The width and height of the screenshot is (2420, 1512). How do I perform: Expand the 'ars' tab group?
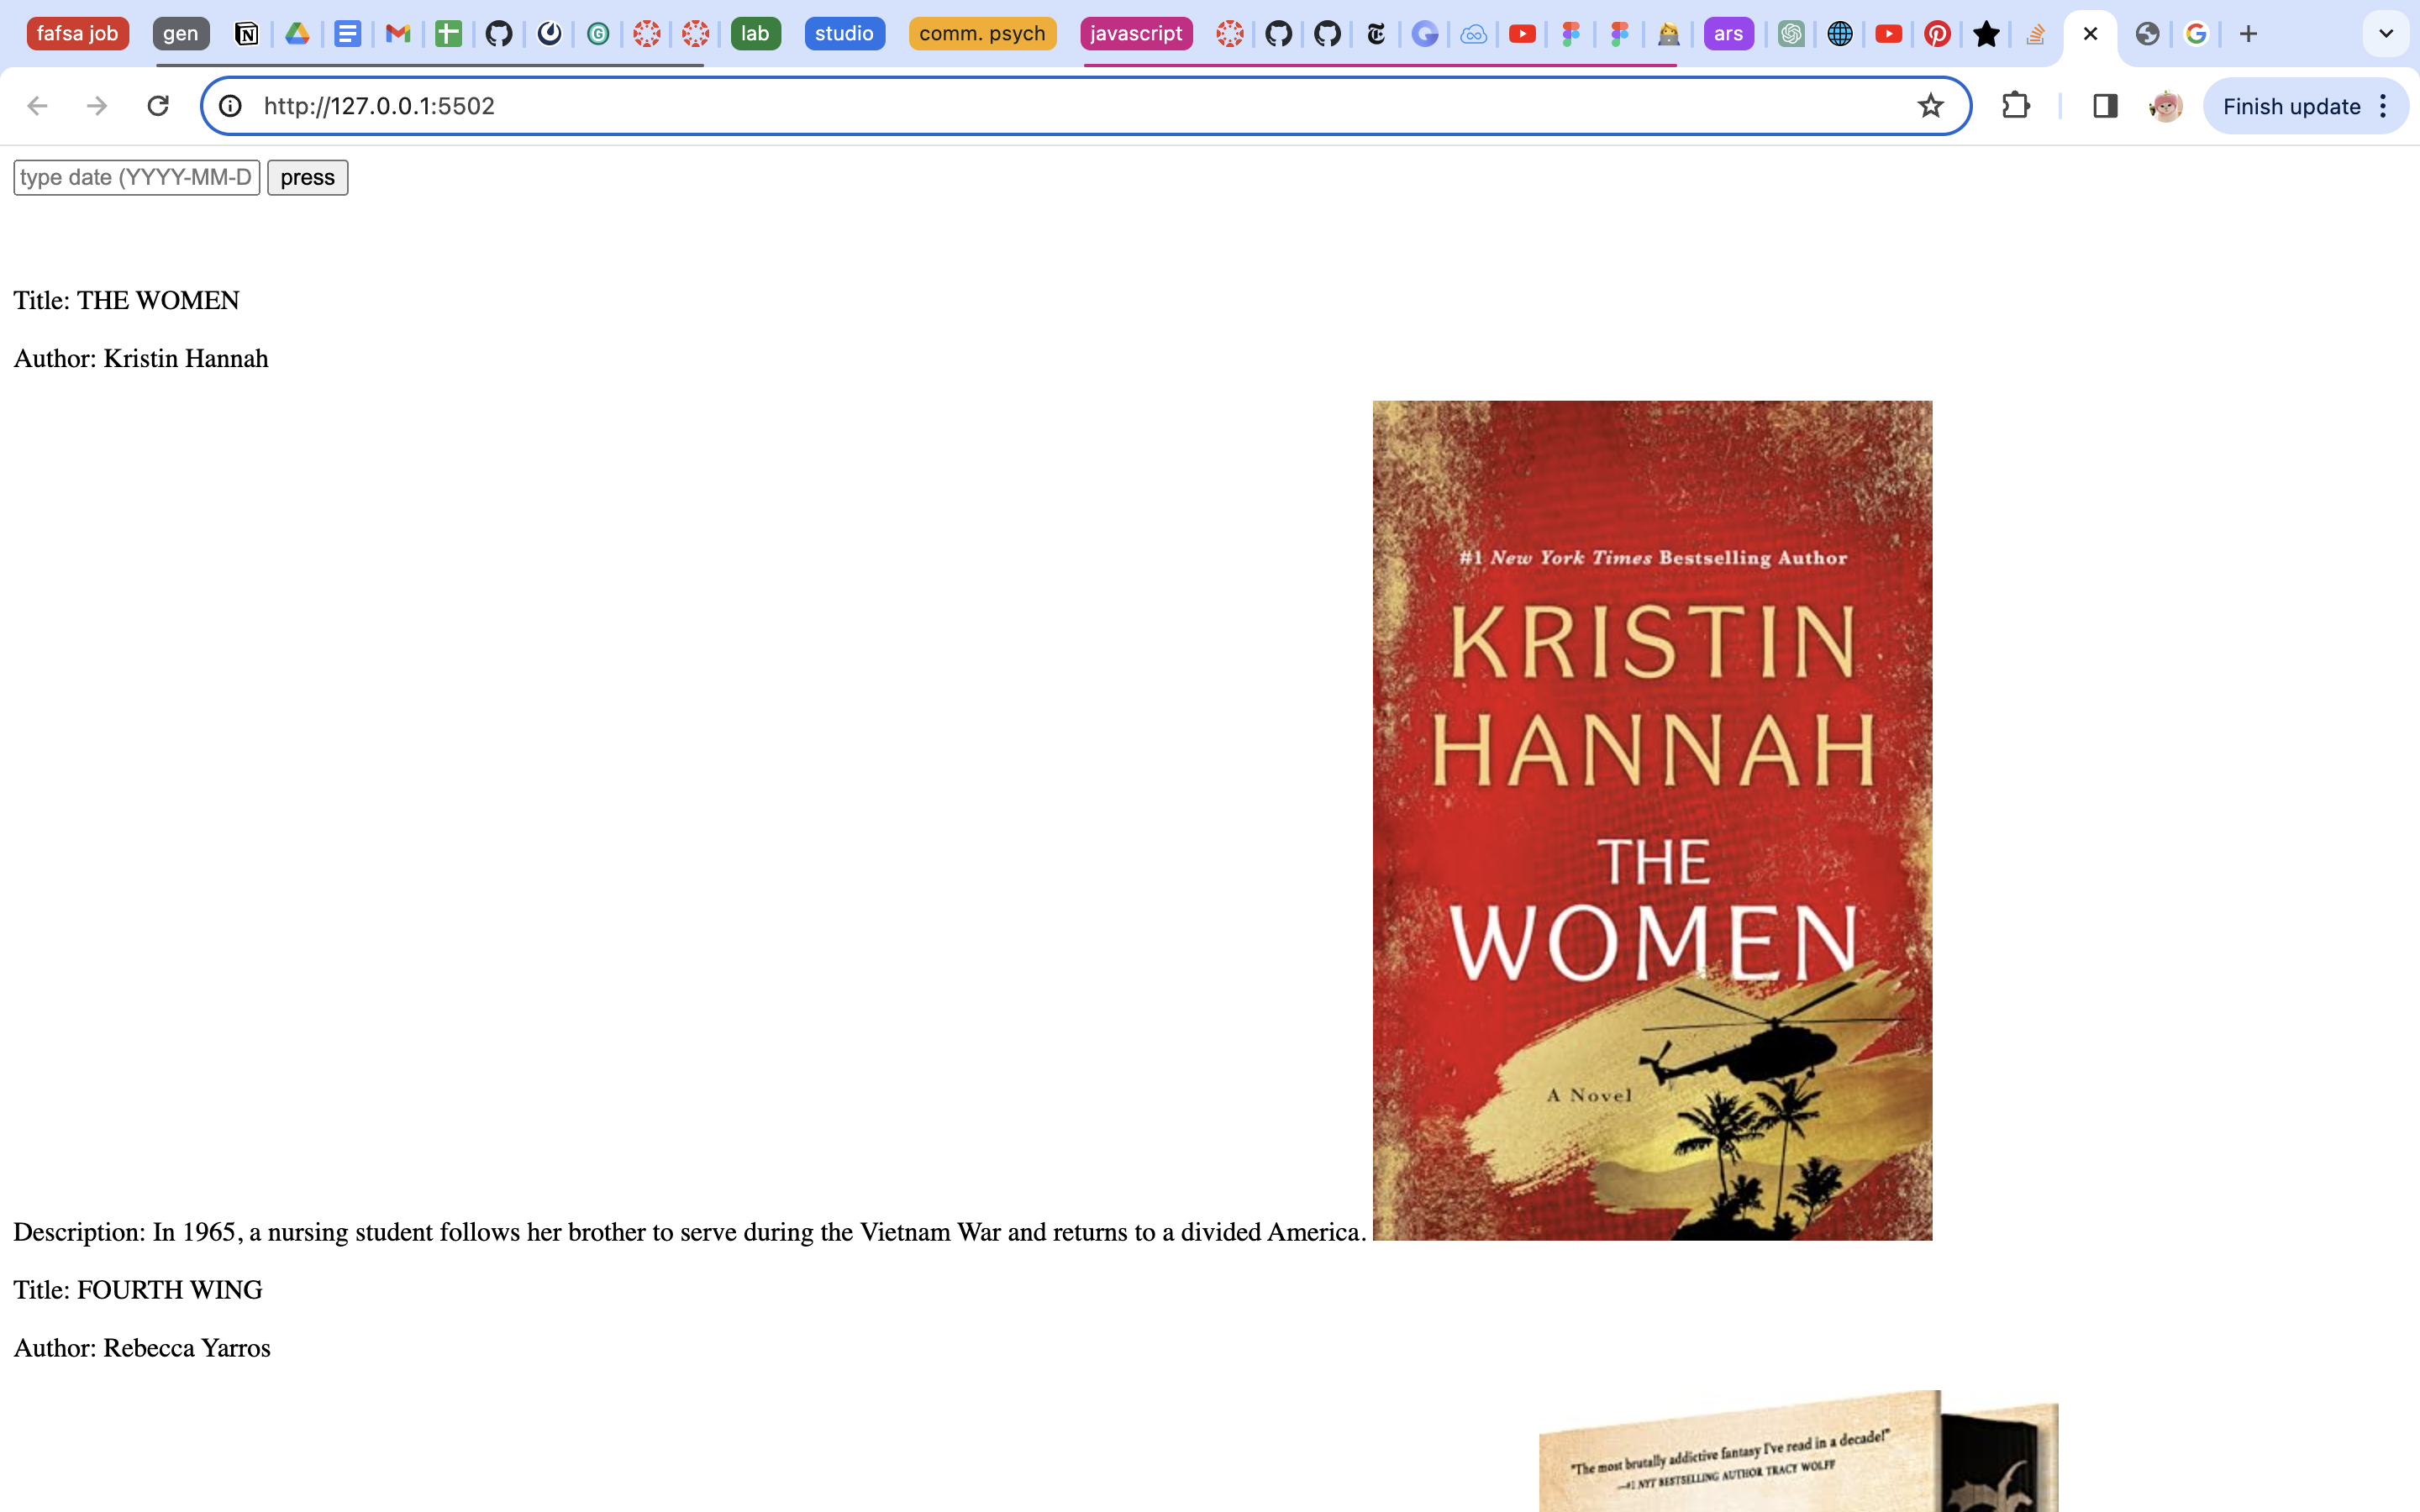click(x=1728, y=34)
